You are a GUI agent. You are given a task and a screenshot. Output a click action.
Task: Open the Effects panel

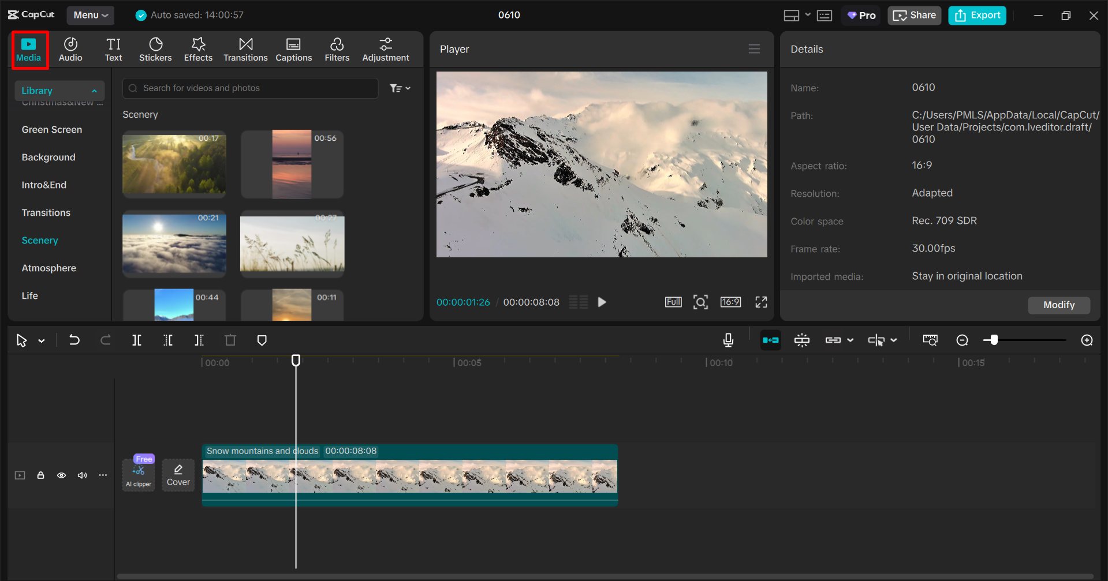(x=197, y=49)
